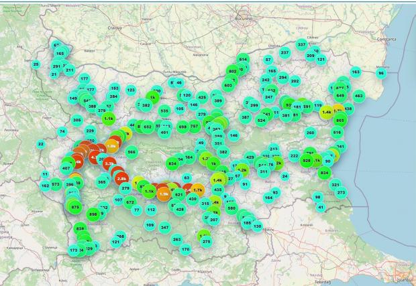This screenshot has width=416, height=286.
Task: Click the cluster marker labeled 22
Action: 40,143
